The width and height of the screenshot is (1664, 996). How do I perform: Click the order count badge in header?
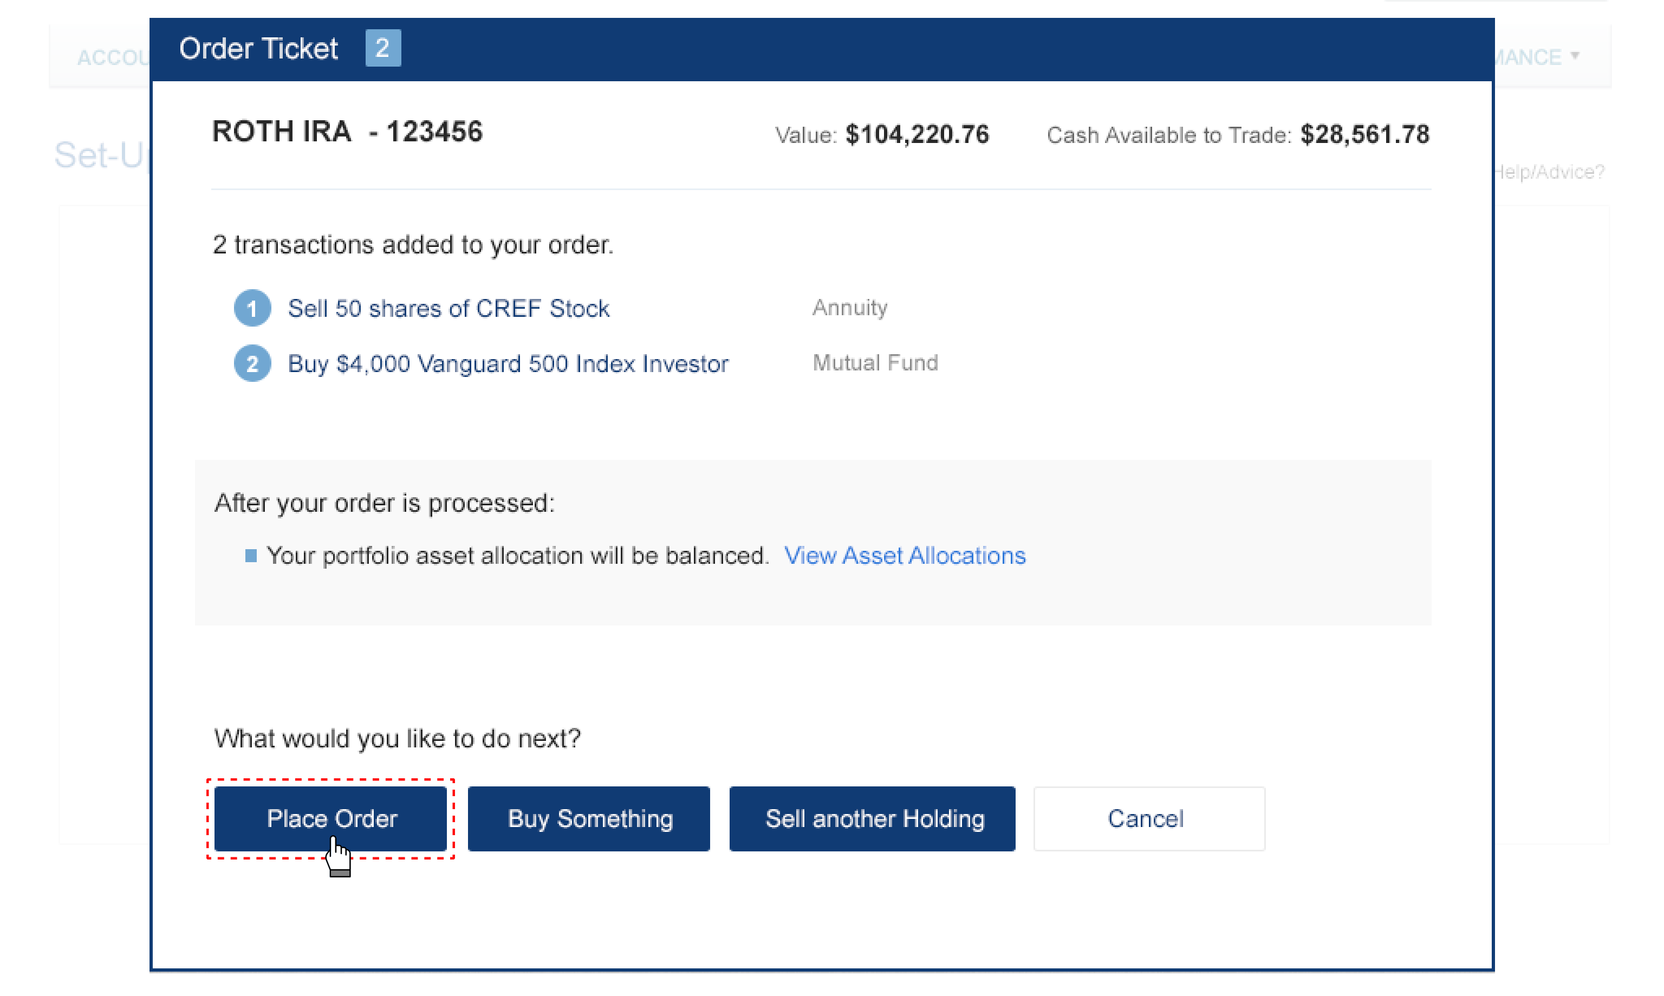tap(382, 48)
